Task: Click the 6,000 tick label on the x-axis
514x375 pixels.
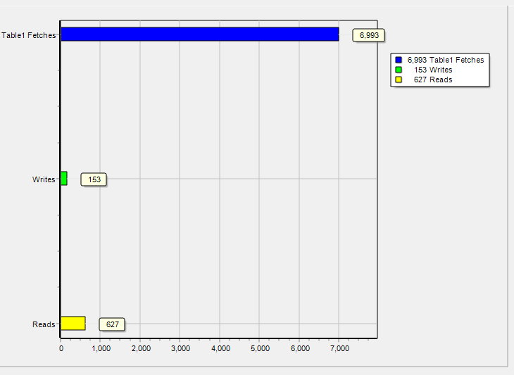Action: [x=300, y=348]
